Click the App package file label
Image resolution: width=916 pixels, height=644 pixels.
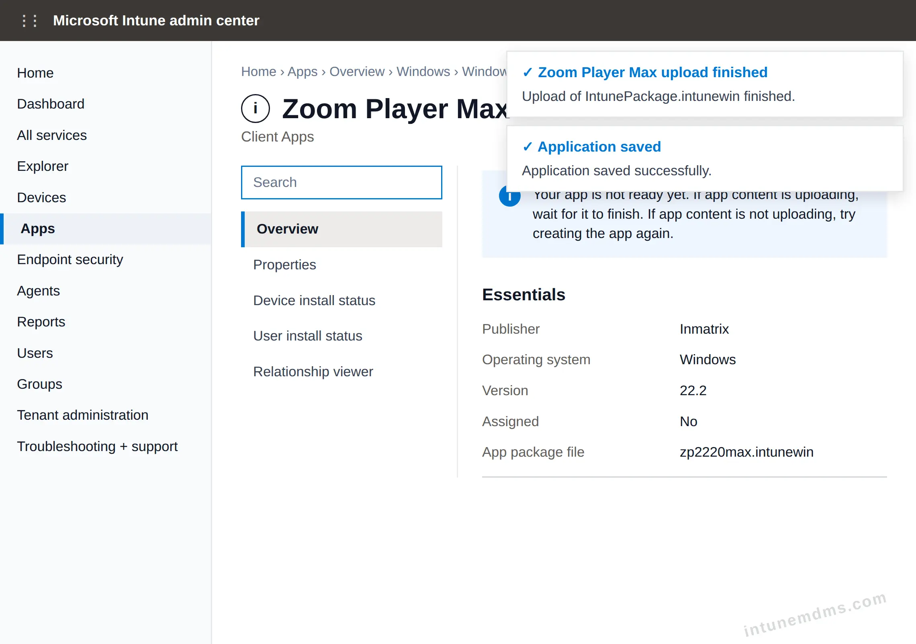pos(533,452)
